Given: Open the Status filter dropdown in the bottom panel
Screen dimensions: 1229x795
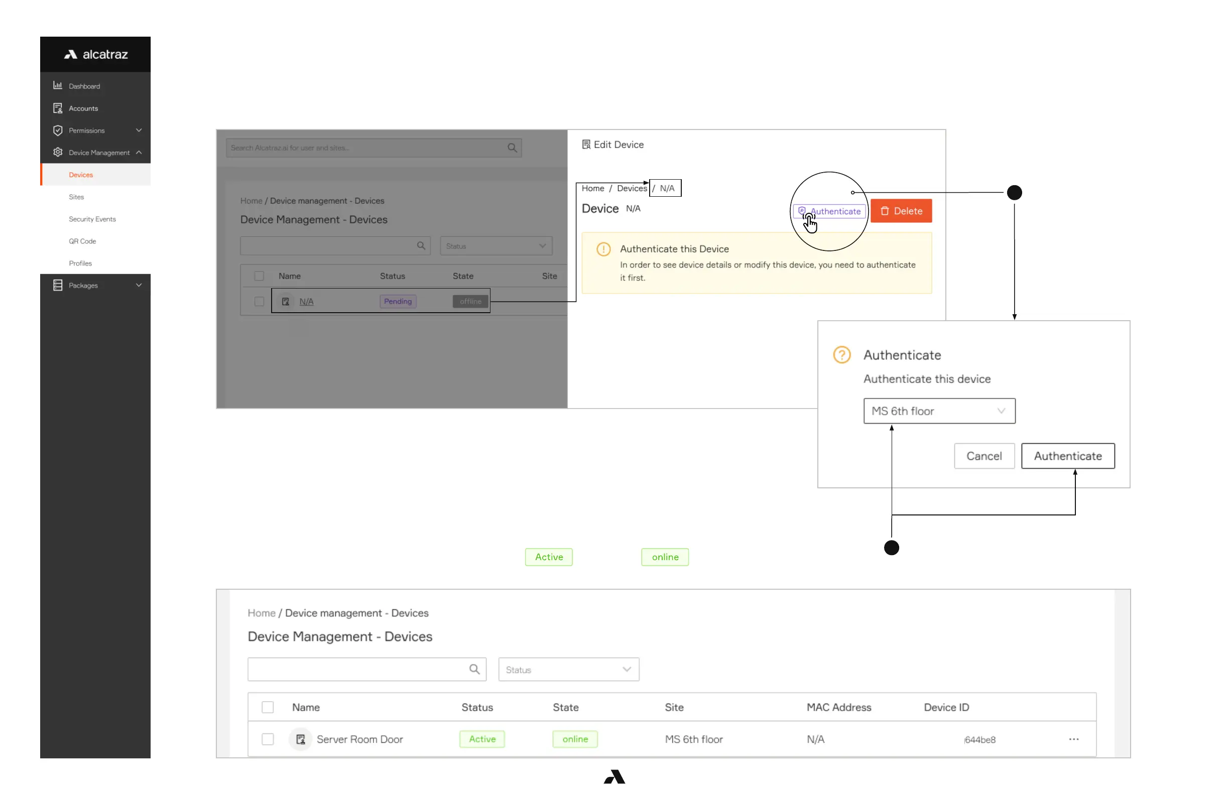Looking at the screenshot, I should coord(568,670).
